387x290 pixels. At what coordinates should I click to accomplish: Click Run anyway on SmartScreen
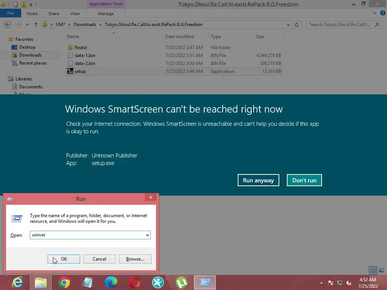259,180
